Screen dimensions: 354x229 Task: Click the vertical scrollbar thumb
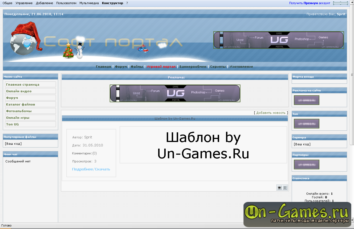pos(352,75)
